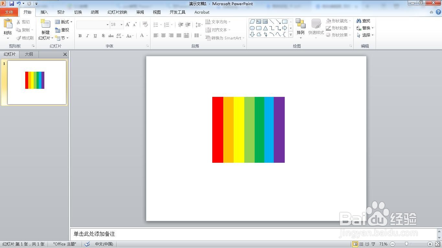The width and height of the screenshot is (442, 248).
Task: Open Drawing group dialog launcher
Action: coord(350,46)
